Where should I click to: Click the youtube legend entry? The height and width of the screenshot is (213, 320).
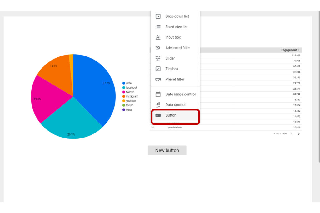pyautogui.click(x=129, y=101)
